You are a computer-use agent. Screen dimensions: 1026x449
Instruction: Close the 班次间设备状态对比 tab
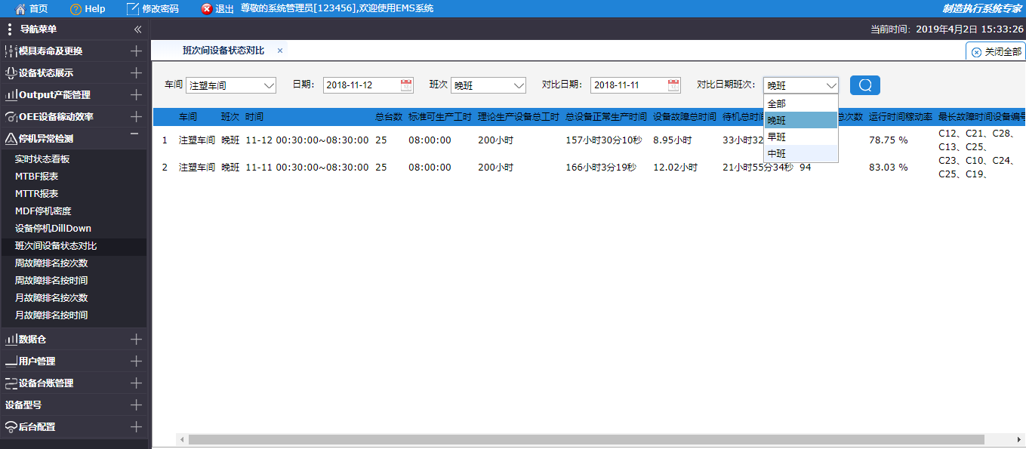pyautogui.click(x=280, y=51)
